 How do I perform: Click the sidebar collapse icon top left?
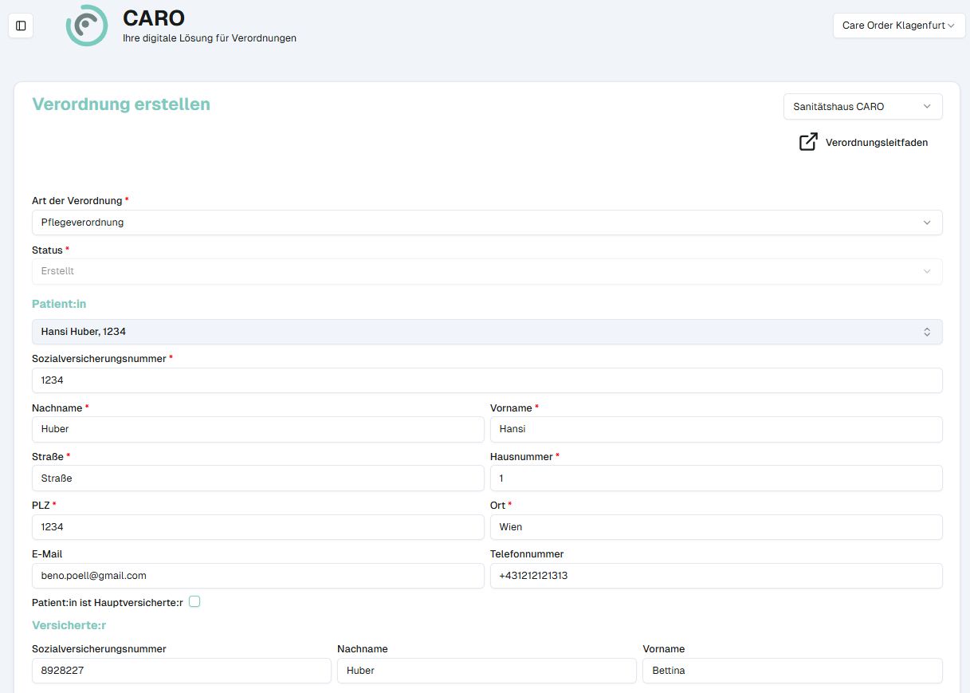click(x=21, y=26)
